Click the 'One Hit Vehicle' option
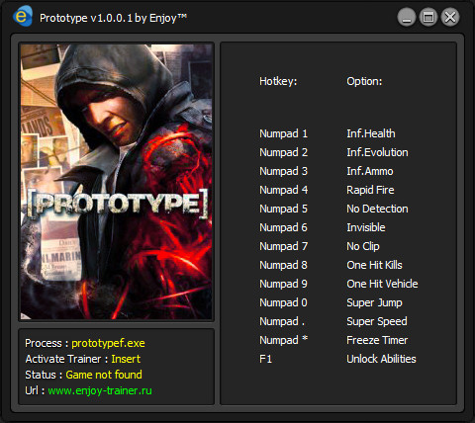Screen dimensions: 475x423 pyautogui.click(x=382, y=284)
